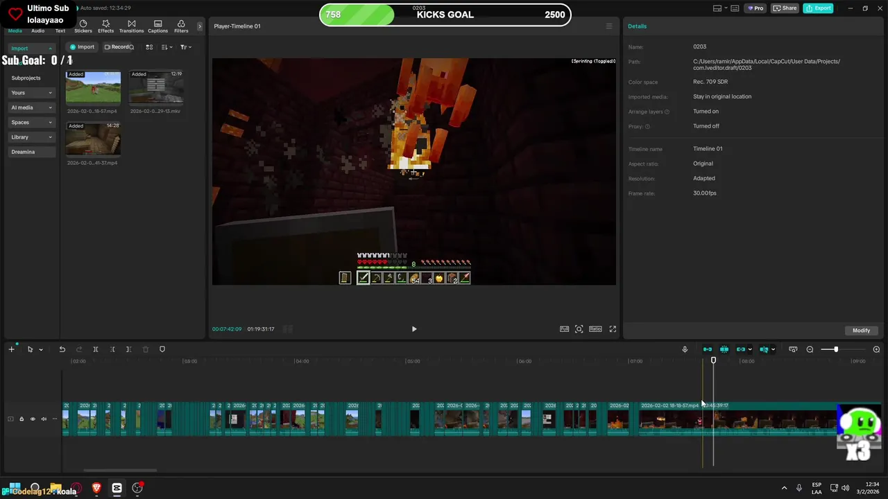Click the Split clip tool
Image resolution: width=888 pixels, height=499 pixels.
[96, 349]
